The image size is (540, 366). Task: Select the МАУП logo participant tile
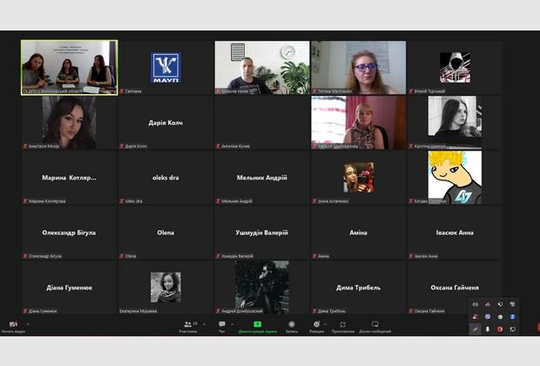coord(165,67)
